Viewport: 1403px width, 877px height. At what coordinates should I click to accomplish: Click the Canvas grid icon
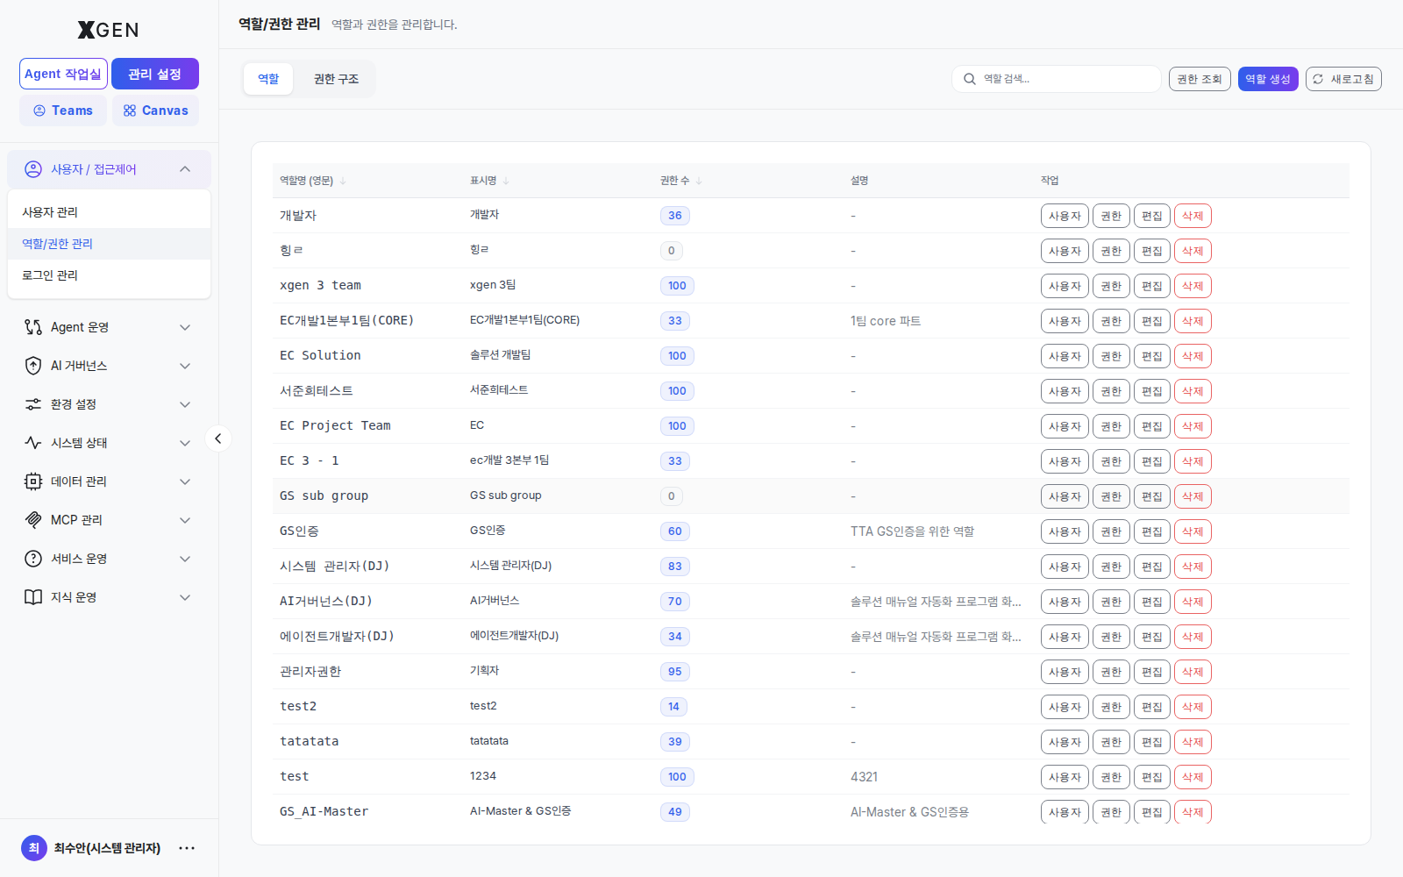(x=130, y=111)
